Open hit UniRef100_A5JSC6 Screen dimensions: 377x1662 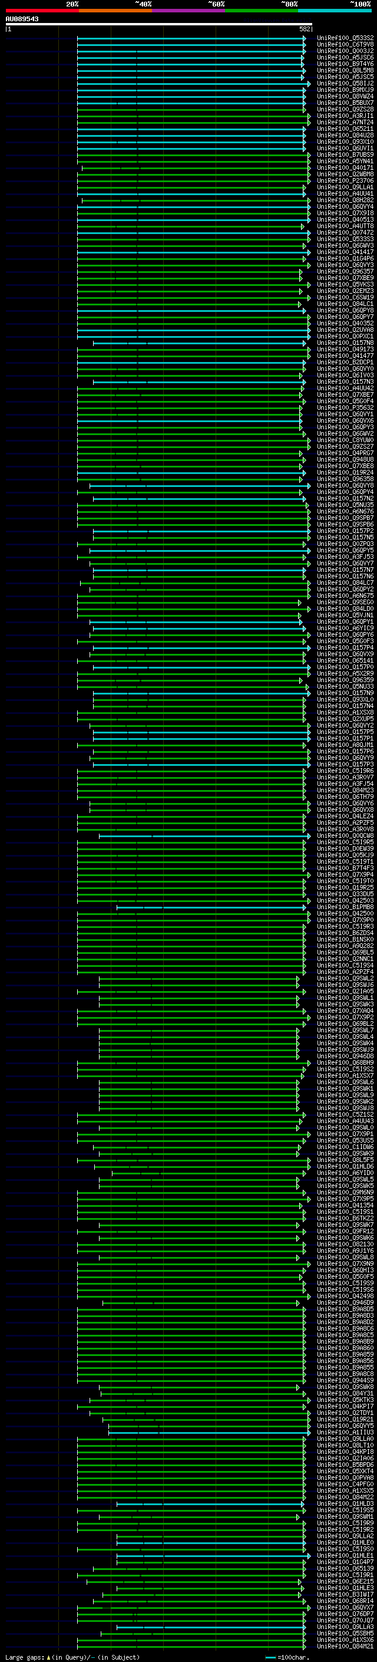tap(345, 57)
